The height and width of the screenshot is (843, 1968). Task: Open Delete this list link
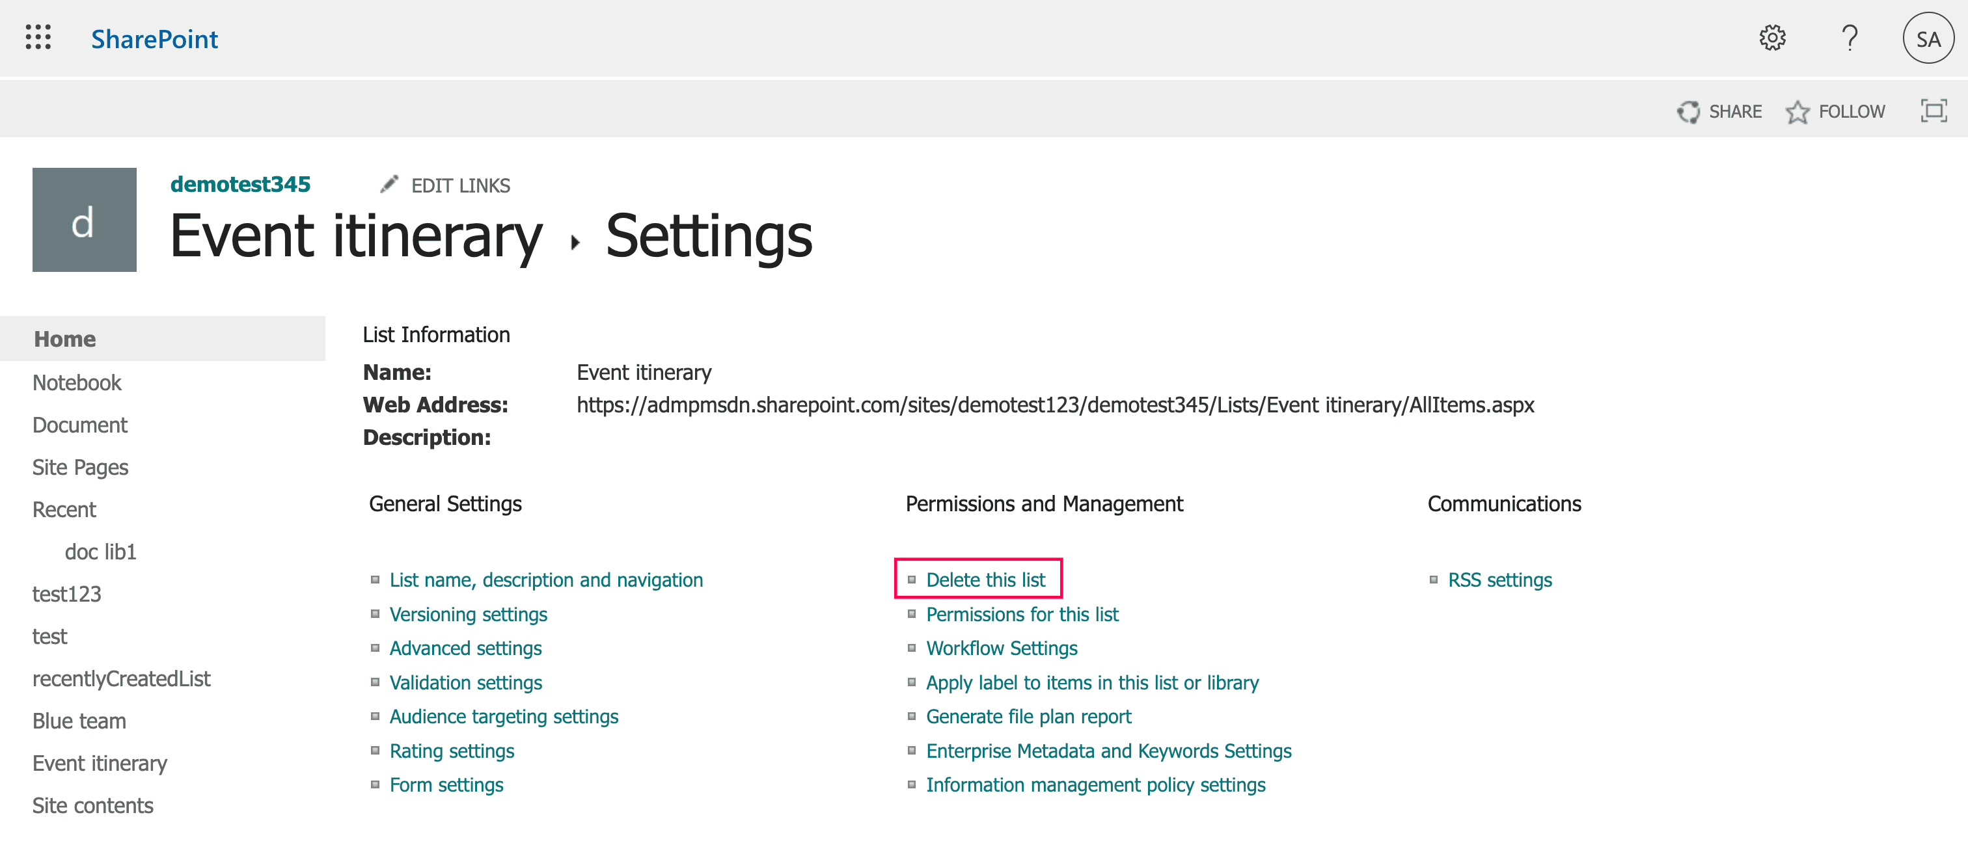[x=985, y=580]
